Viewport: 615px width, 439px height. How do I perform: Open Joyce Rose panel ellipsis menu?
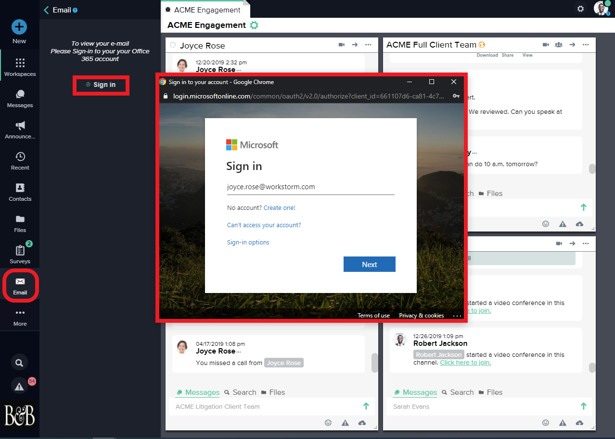[x=368, y=45]
